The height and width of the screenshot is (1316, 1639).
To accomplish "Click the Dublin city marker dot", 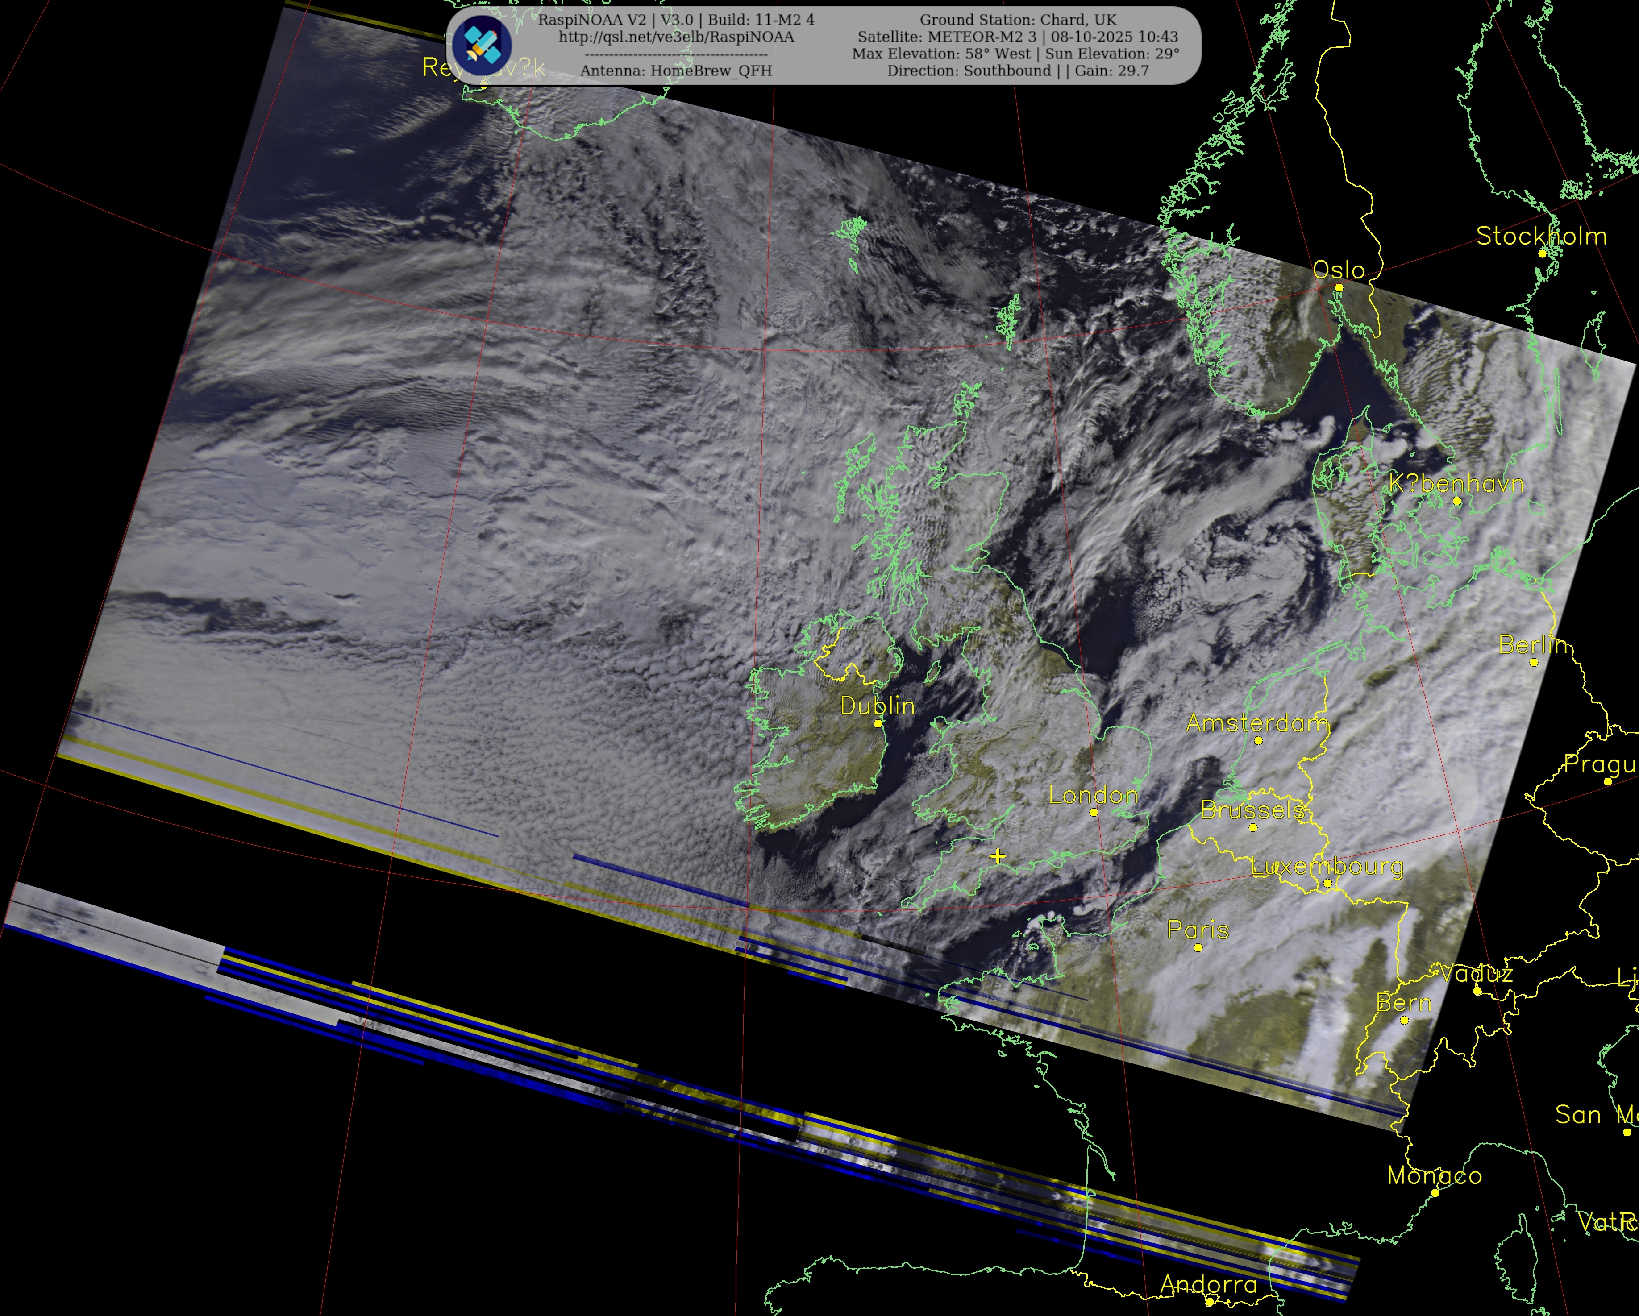I will 878,724.
